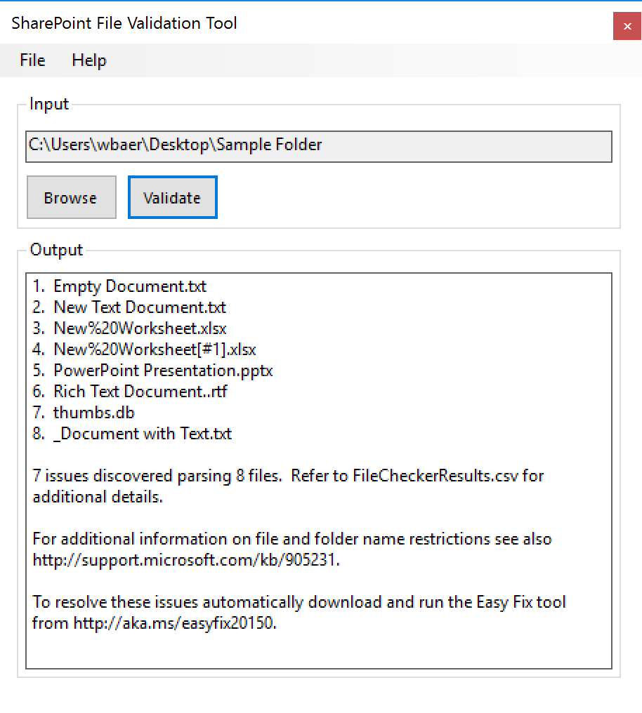Select the 'New Text Document.txt' output line
This screenshot has width=642, height=713.
point(129,307)
